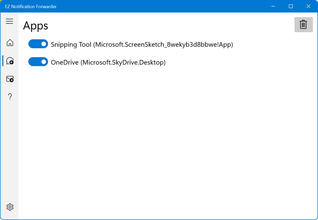The image size is (318, 220).
Task: Click the OneDrive app name text
Action: coord(65,62)
